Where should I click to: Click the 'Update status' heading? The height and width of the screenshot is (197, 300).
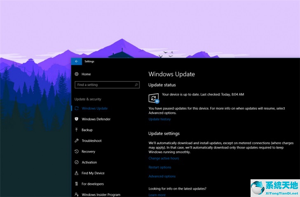click(162, 85)
